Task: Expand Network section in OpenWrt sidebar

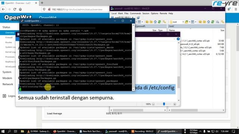Action: 7,84
